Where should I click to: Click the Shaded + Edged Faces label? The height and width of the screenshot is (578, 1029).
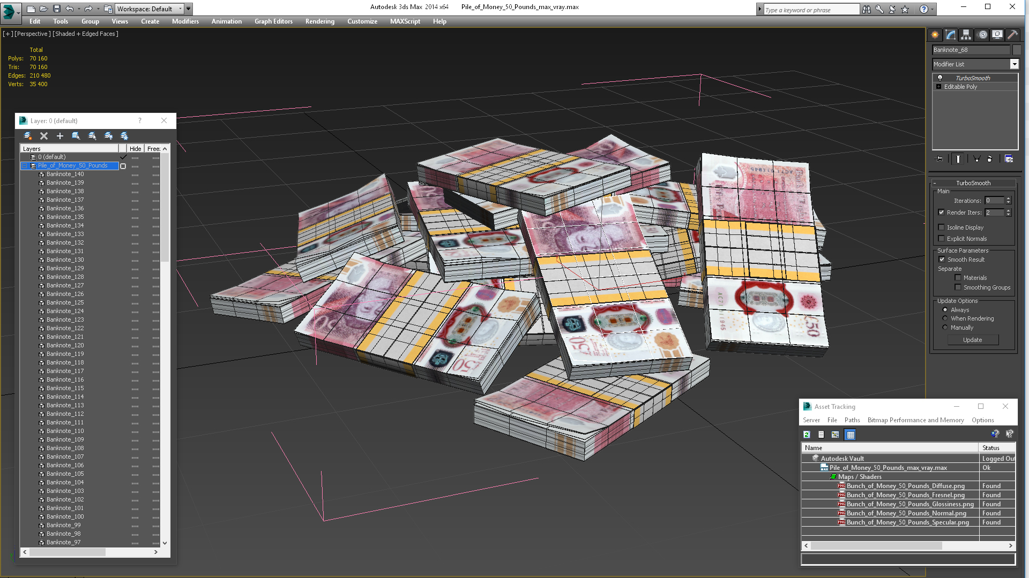(x=85, y=34)
